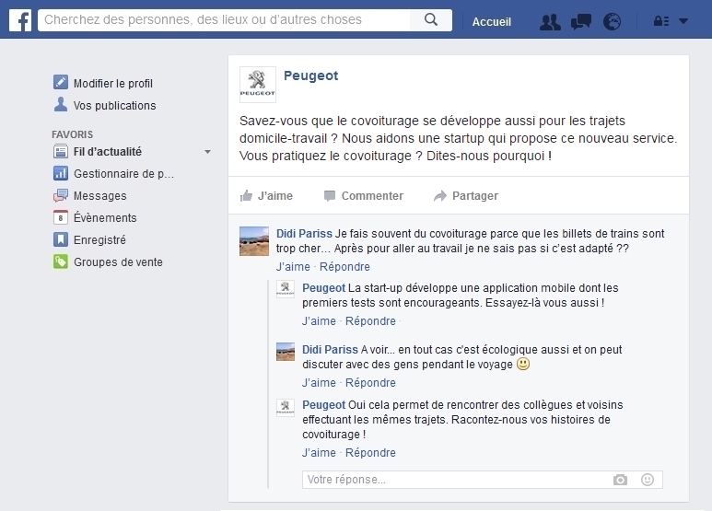This screenshot has width=712, height=511.
Task: Click the Modifier le profil pencil icon
Action: coord(61,82)
